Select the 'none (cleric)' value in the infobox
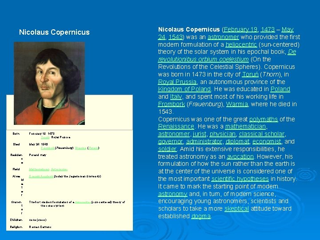320x240 pixels. [37, 220]
